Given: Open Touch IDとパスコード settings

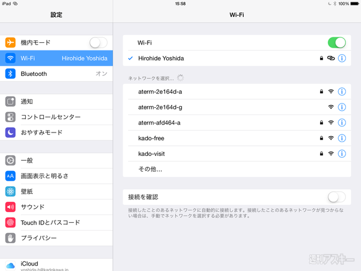Looking at the screenshot, I should click(57, 223).
